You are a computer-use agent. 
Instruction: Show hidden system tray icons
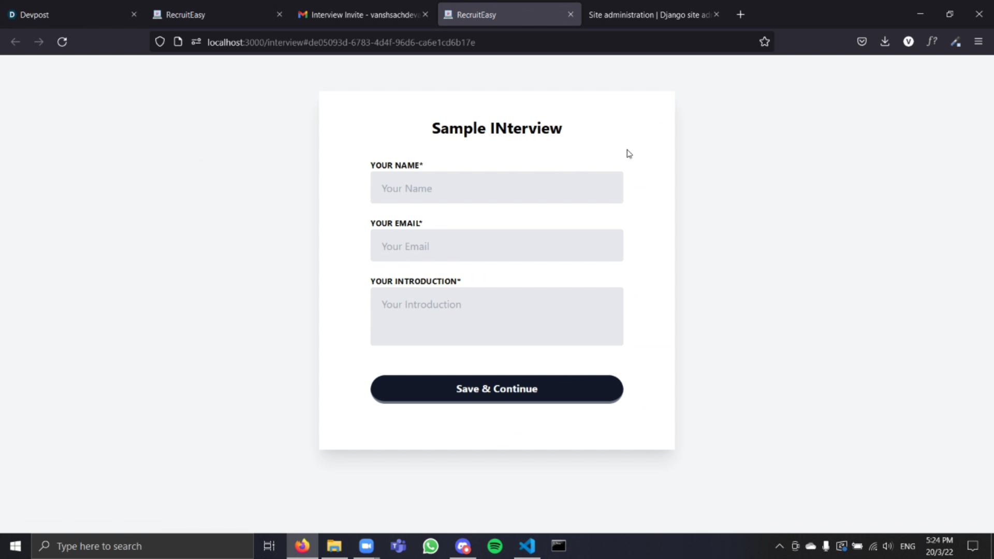[x=779, y=546]
